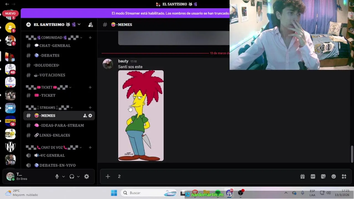Screen dimensions: 354x199
Task: Open the volume system tray icon
Action: click(x=328, y=193)
